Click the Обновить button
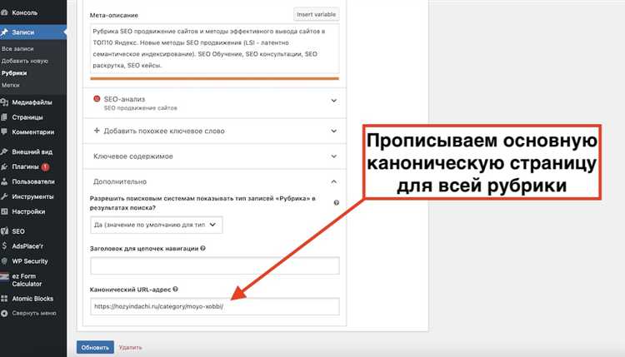The image size is (625, 357). [95, 348]
